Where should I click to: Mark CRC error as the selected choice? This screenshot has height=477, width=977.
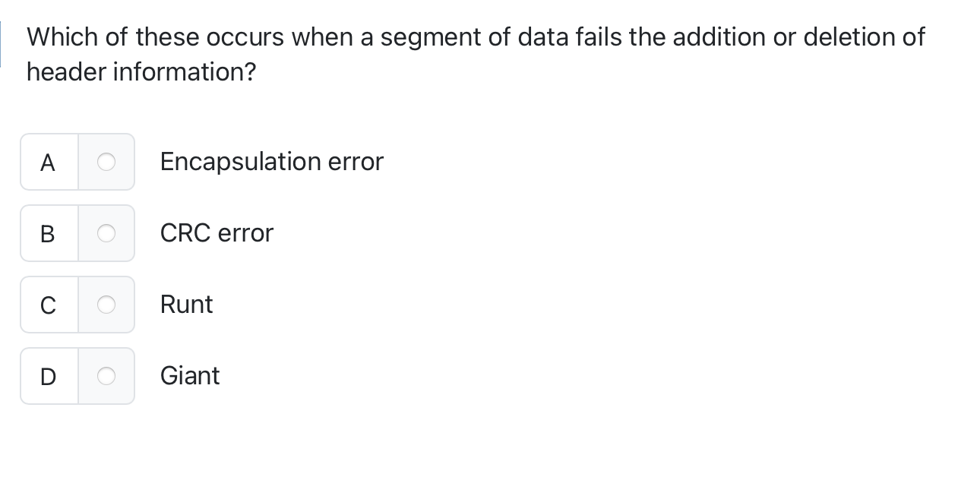tap(217, 233)
